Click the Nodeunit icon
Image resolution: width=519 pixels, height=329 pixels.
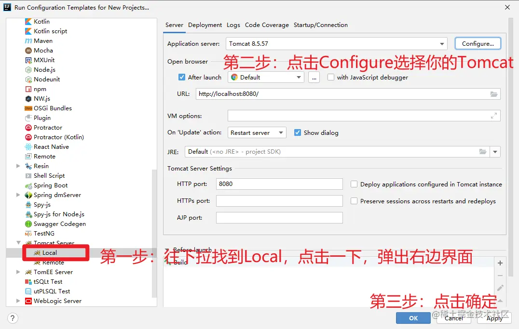[x=28, y=79]
